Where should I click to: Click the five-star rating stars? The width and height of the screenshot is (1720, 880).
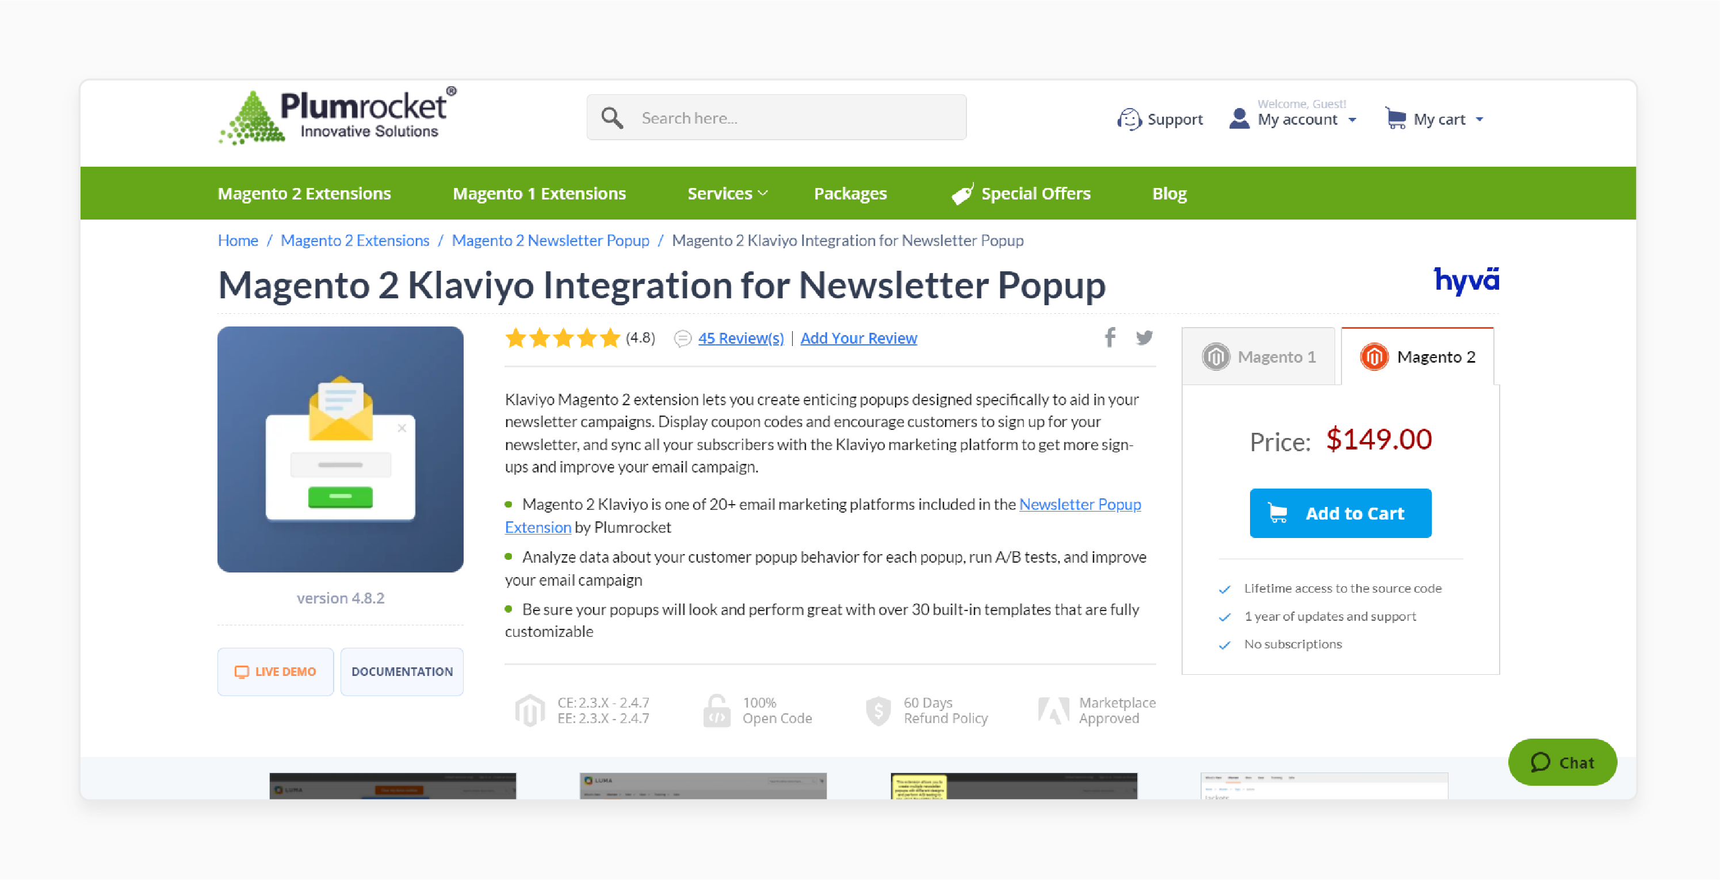click(563, 338)
